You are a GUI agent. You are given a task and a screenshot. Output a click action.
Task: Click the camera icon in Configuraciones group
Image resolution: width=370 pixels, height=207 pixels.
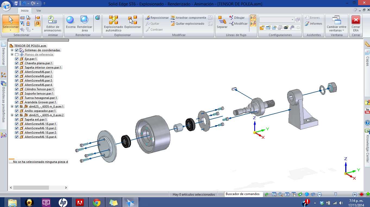[x=286, y=28]
